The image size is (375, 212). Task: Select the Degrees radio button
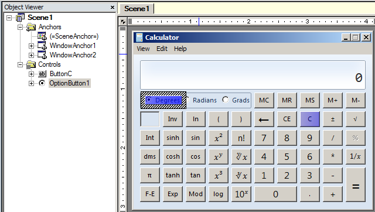point(163,100)
